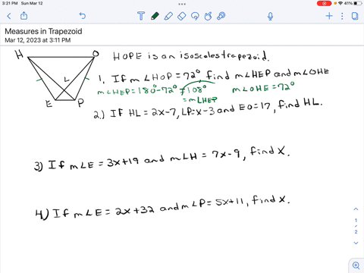Tap the note date Mar 12, 2023

pos(37,40)
